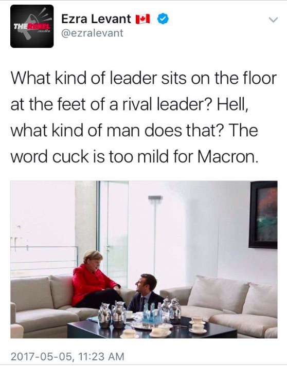
Task: Click the framed painting in the photo
Action: 263,214
